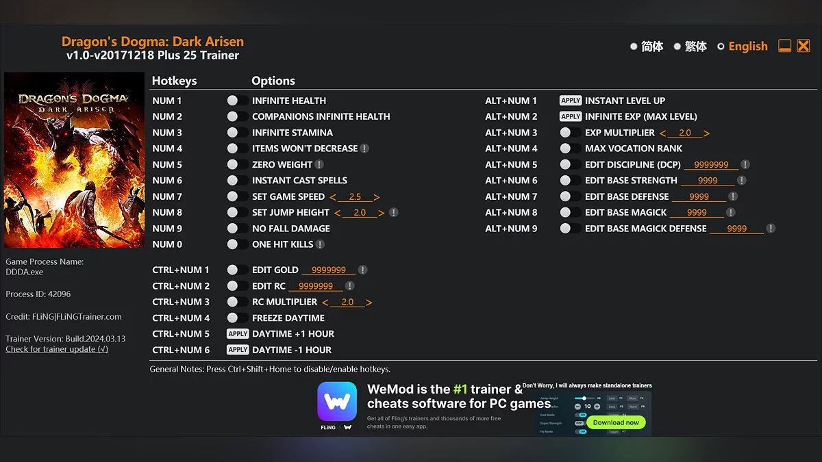Click the Edit RC value field
822x462 pixels.
pos(316,286)
